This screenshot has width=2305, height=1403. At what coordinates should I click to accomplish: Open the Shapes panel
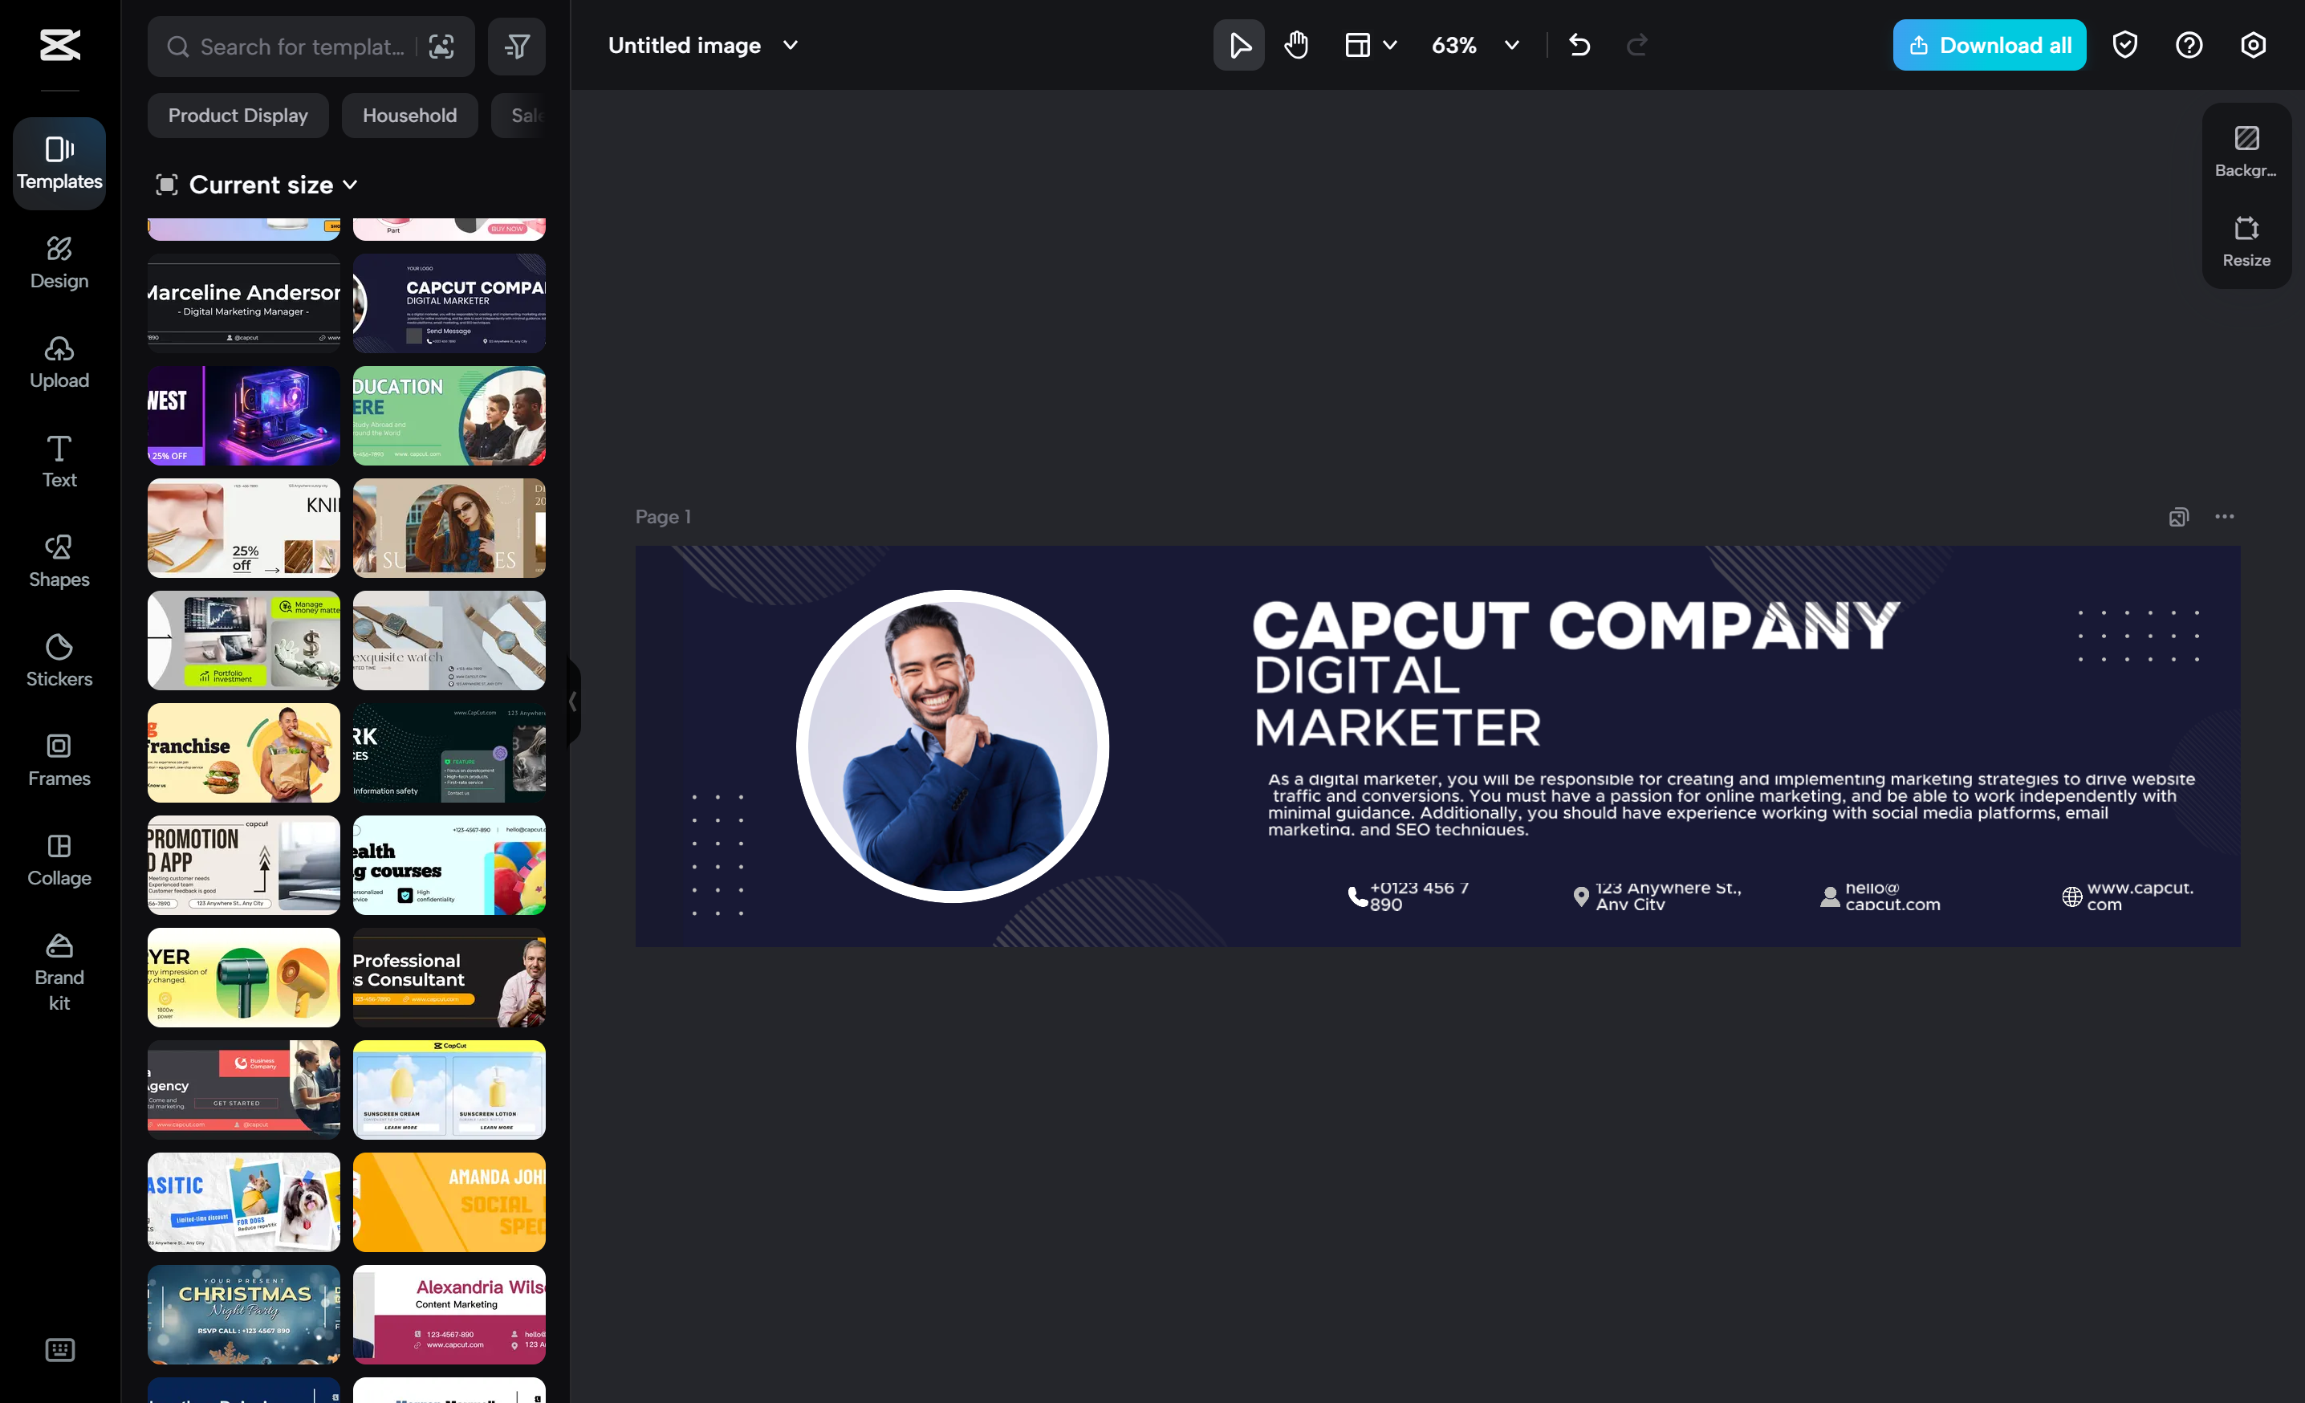[x=59, y=560]
